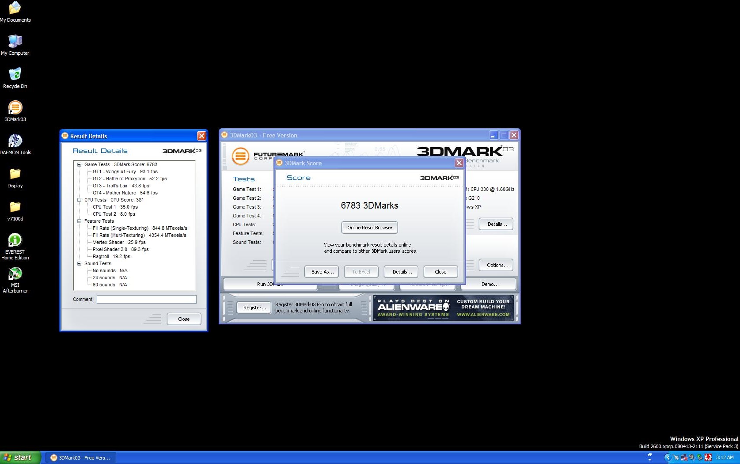Select Vertex Shader 25.9 fps row
The width and height of the screenshot is (740, 464).
click(119, 242)
